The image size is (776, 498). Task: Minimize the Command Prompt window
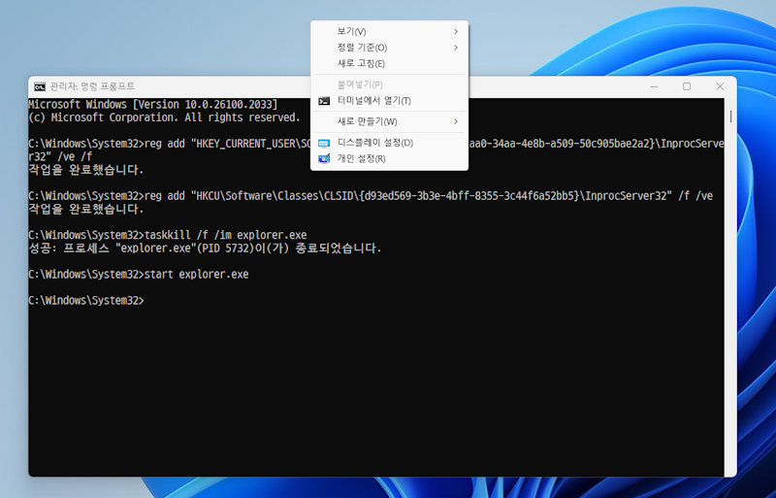[x=654, y=86]
